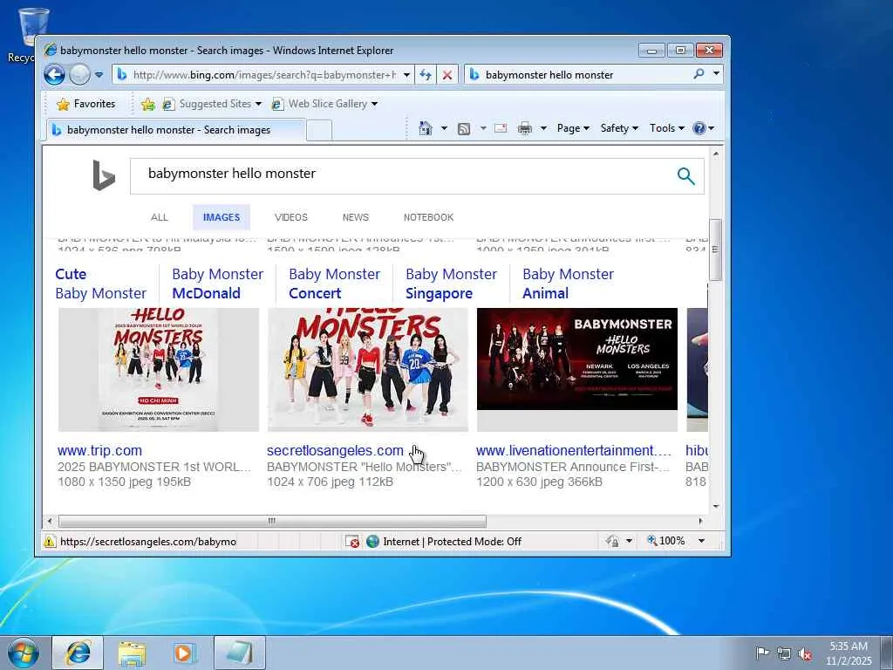Expand the Print options dropdown arrow
The height and width of the screenshot is (670, 893).
pyautogui.click(x=543, y=128)
